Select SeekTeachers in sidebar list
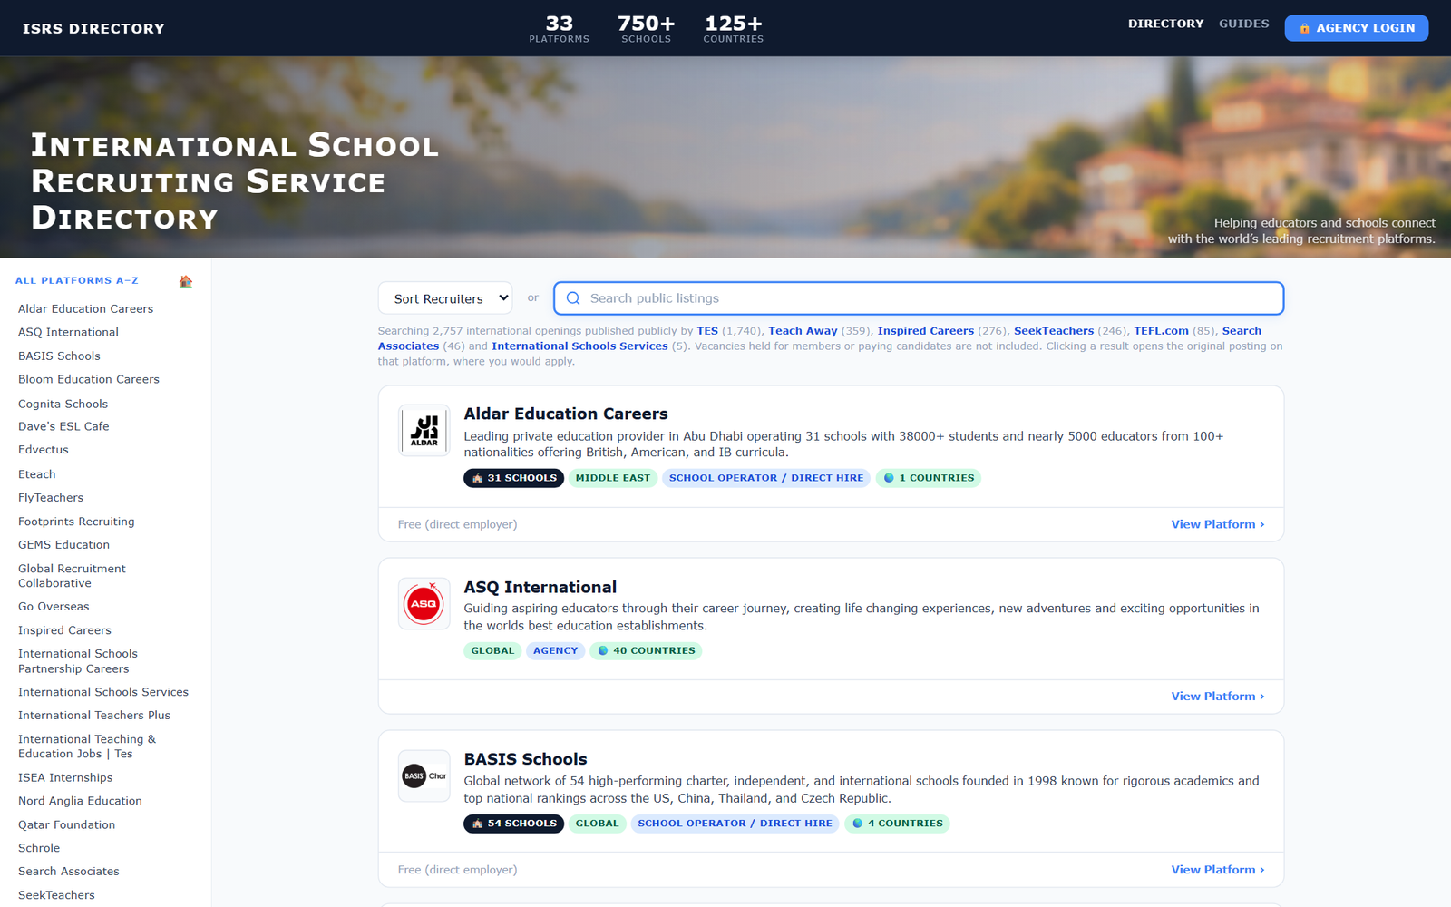1451x907 pixels. 56,895
